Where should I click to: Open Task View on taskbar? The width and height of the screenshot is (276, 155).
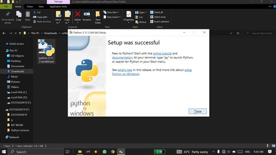pyautogui.click(x=67, y=152)
